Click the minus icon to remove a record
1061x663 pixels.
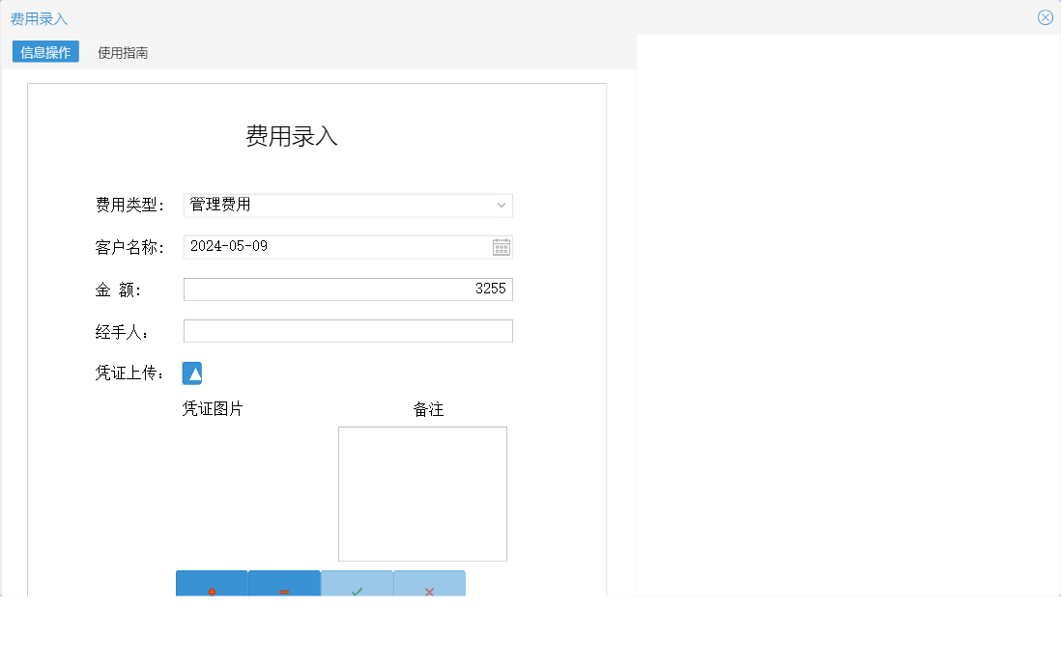tap(284, 587)
